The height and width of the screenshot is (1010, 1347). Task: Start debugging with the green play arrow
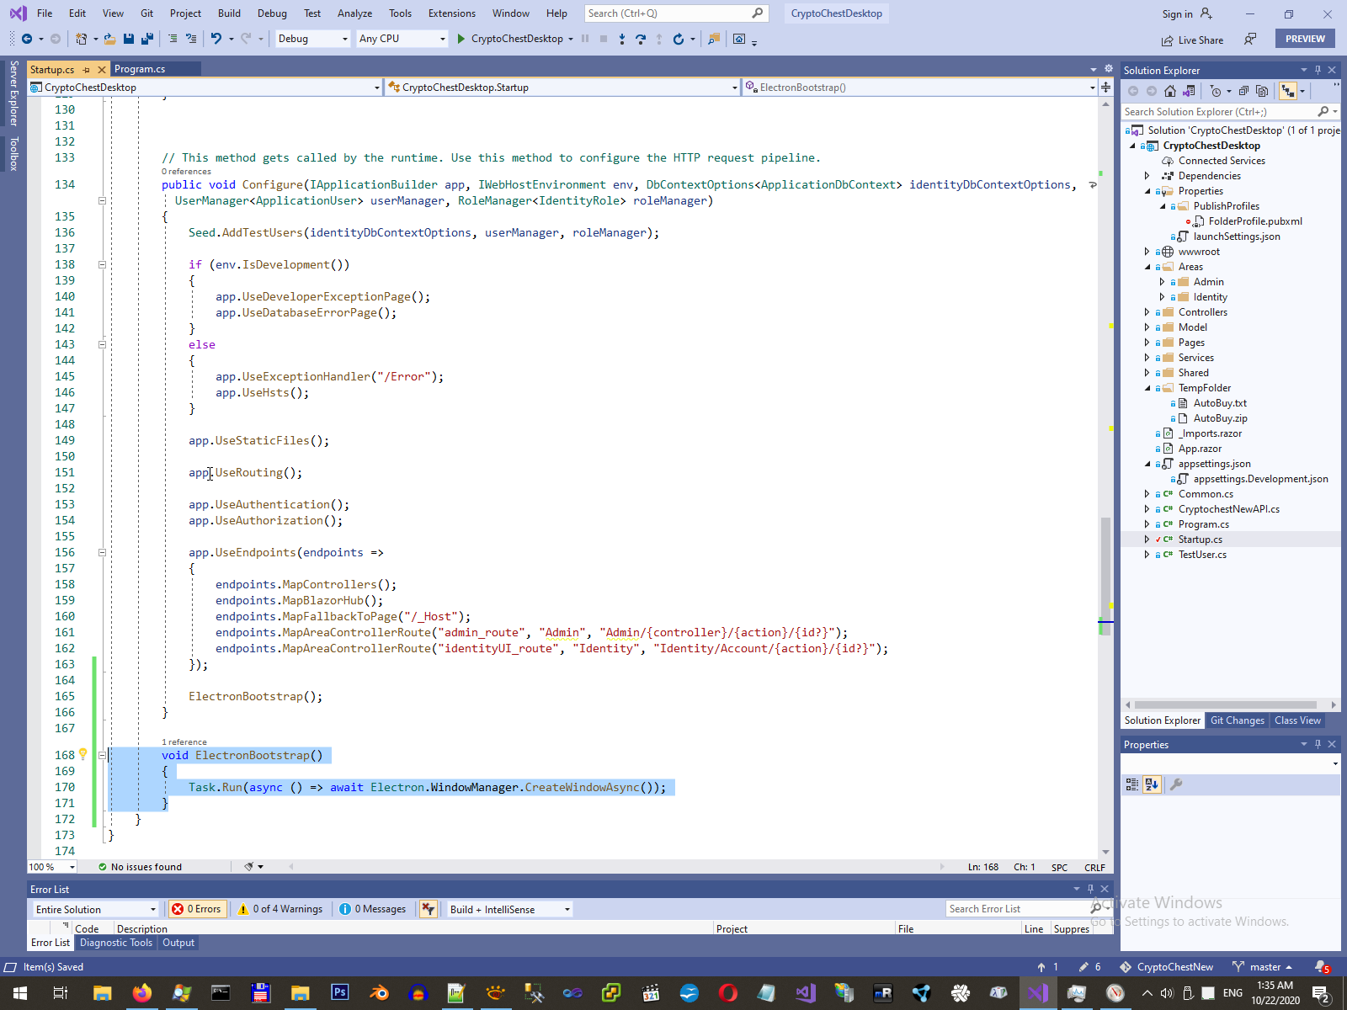coord(461,39)
